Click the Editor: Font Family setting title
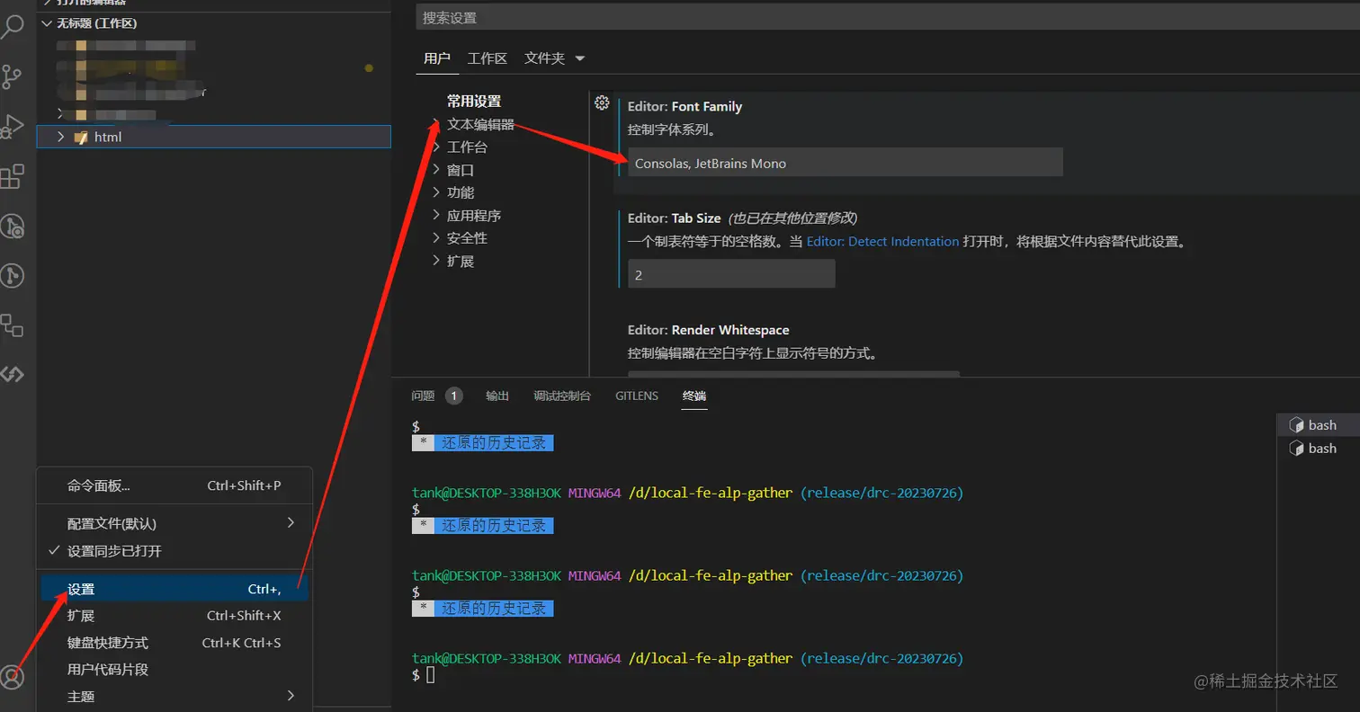 [684, 106]
